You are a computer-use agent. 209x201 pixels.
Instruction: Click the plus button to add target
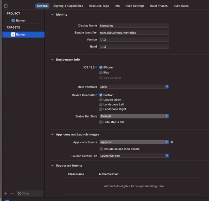tap(6, 193)
